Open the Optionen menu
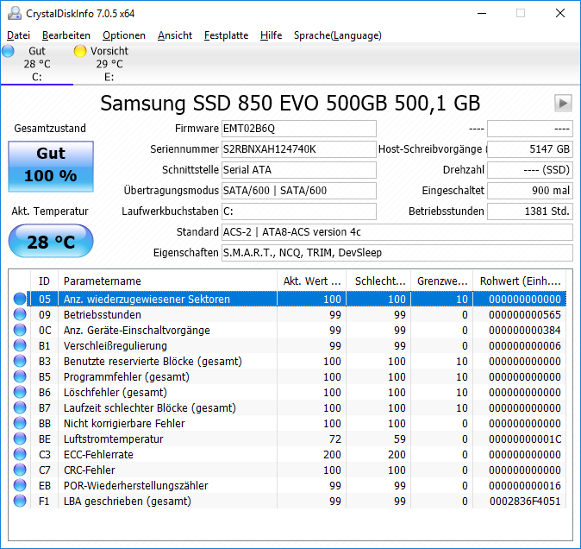The image size is (581, 549). click(124, 35)
